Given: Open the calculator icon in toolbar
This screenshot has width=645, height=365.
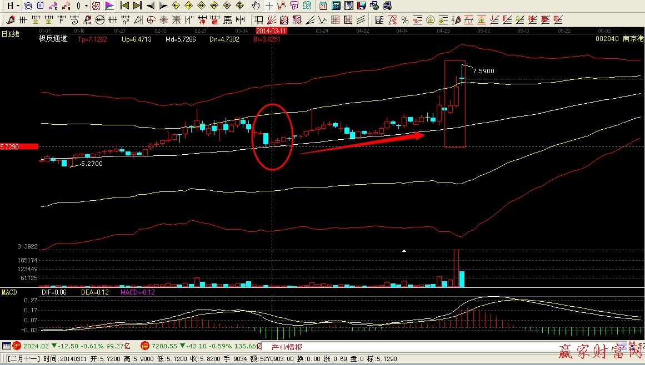Looking at the screenshot, I should [x=336, y=6].
